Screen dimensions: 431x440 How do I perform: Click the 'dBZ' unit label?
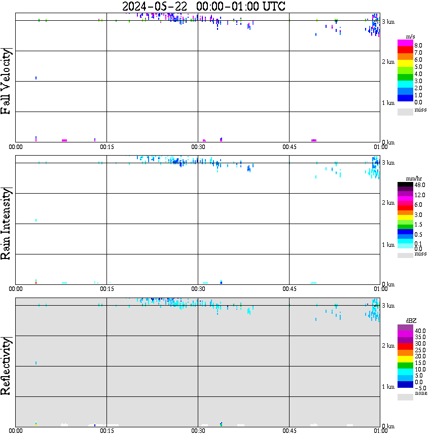tap(411, 321)
